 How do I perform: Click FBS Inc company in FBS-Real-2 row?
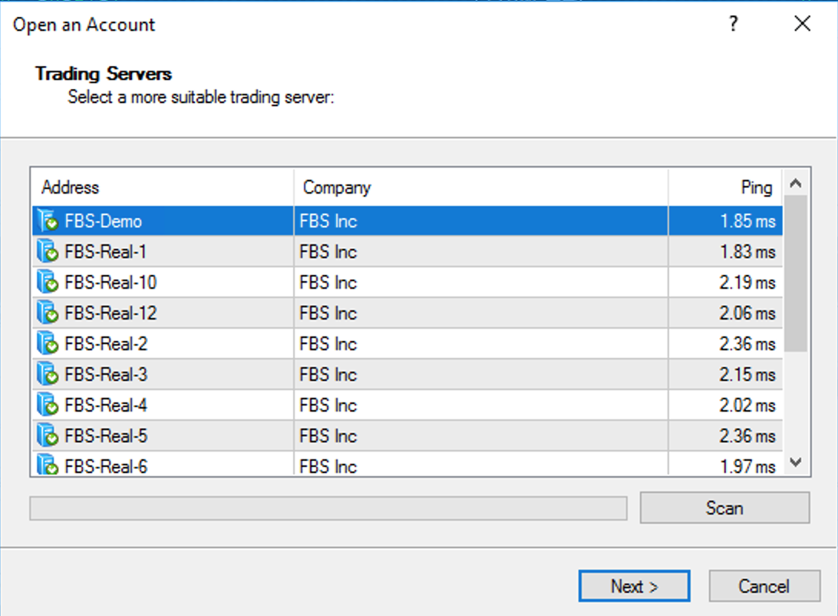tap(328, 344)
